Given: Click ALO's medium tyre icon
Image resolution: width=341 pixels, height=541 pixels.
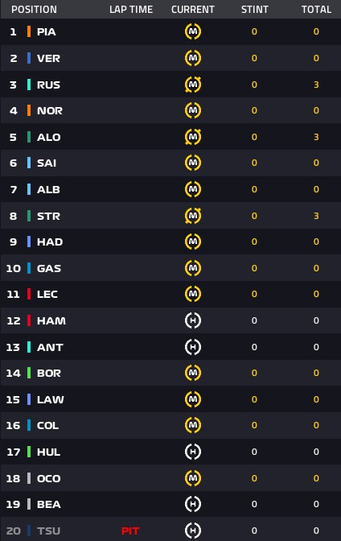Looking at the screenshot, I should (x=193, y=137).
